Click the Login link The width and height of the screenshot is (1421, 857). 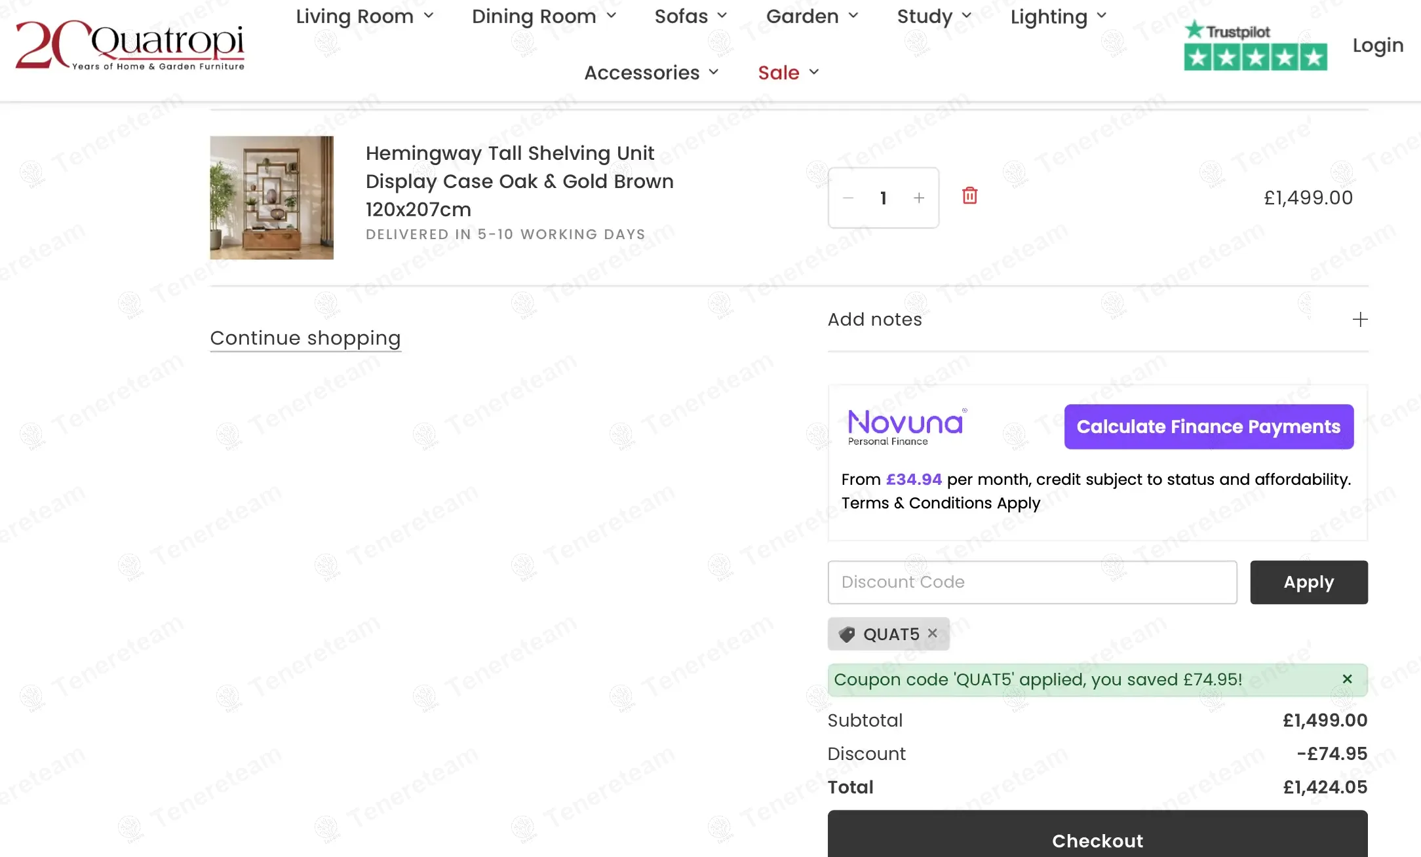click(x=1378, y=45)
